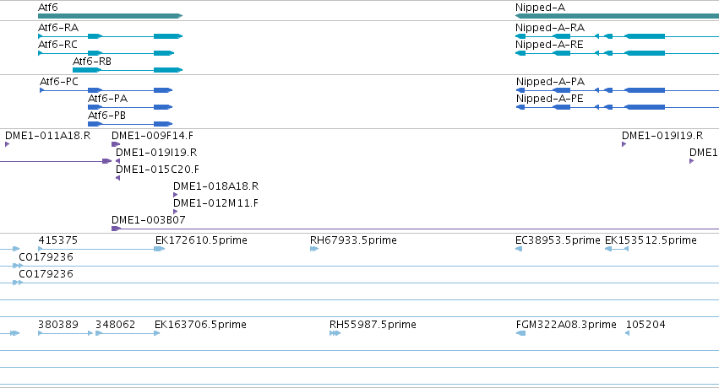Image resolution: width=719 pixels, height=388 pixels.
Task: Click the DME1-009F14.F label
Action: [x=152, y=136]
